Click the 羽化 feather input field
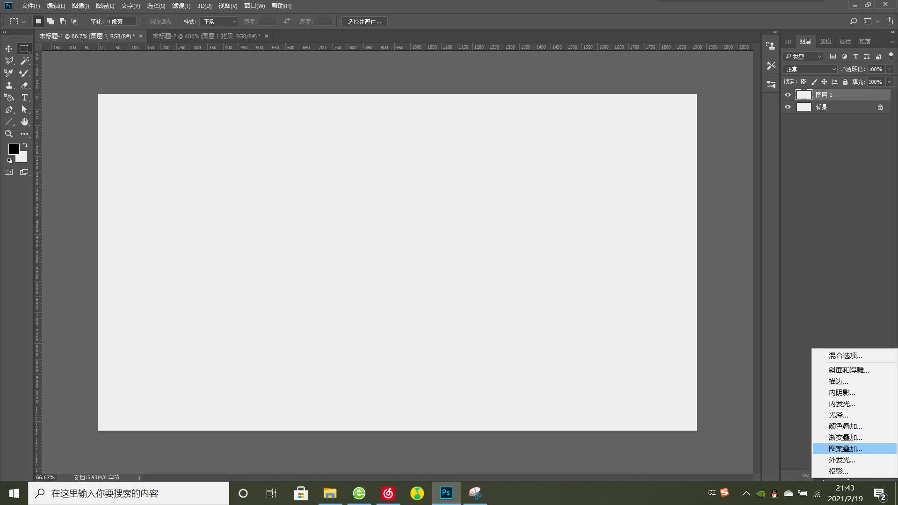 point(120,22)
